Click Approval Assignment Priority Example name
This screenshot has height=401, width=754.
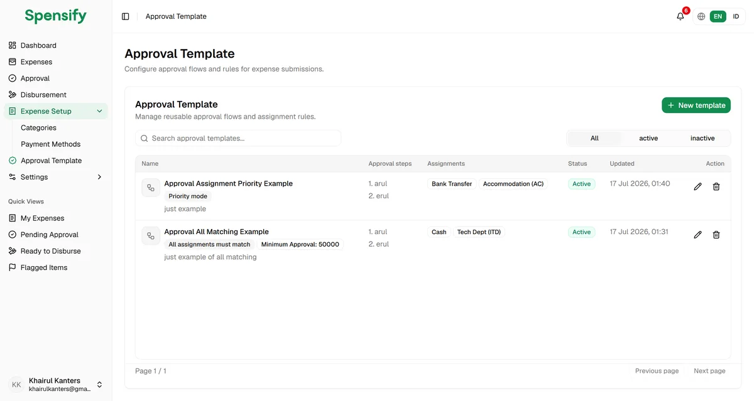(x=229, y=184)
